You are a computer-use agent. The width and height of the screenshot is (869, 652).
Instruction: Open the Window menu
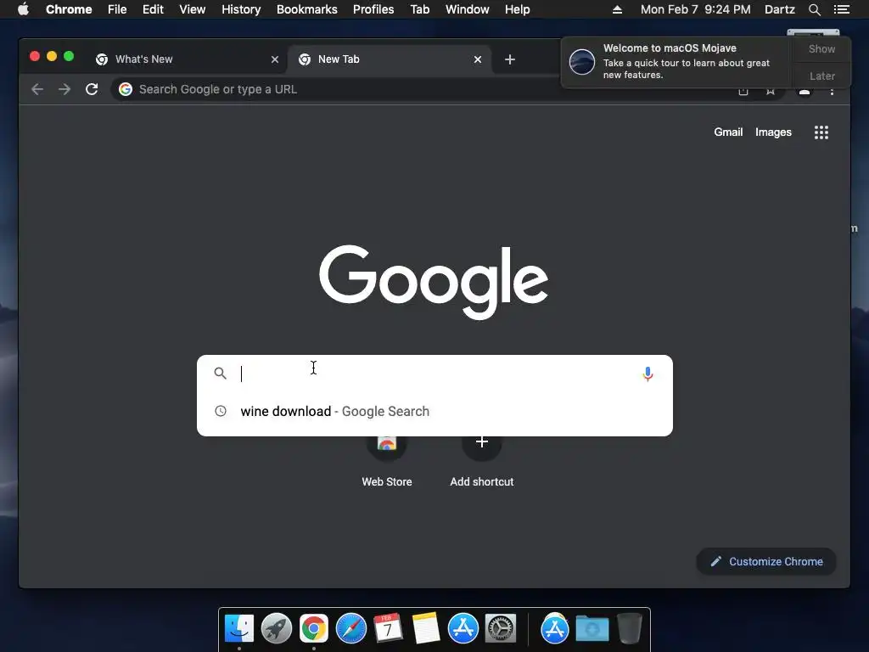tap(468, 9)
